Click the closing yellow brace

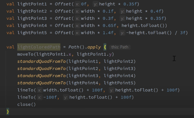tap(8, 112)
